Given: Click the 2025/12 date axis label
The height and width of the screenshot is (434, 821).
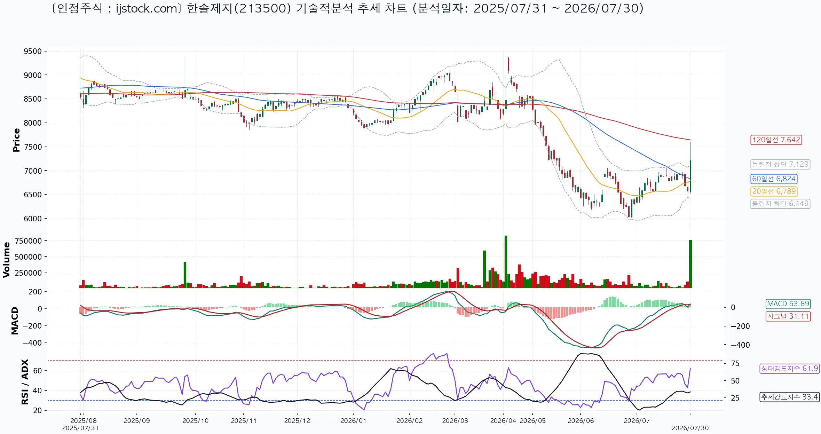Looking at the screenshot, I should click(x=297, y=420).
